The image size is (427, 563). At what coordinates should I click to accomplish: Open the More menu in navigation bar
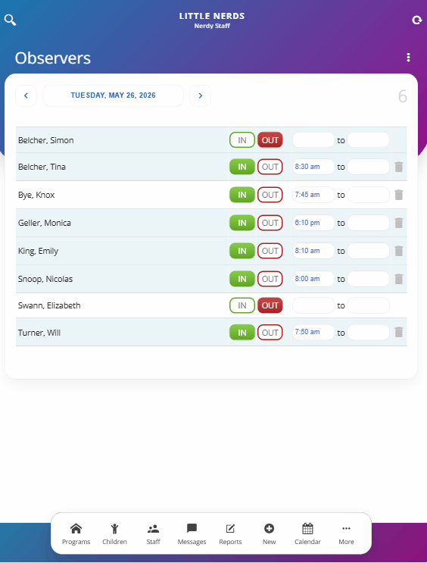pyautogui.click(x=346, y=534)
